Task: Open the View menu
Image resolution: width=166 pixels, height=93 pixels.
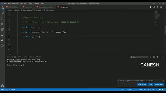Action: click(21, 4)
